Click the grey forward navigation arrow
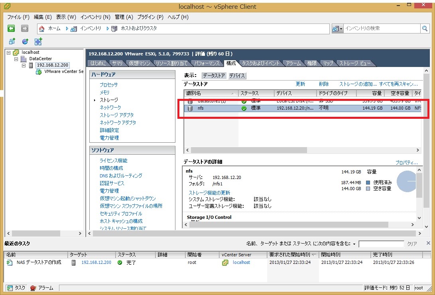 (x=25, y=28)
